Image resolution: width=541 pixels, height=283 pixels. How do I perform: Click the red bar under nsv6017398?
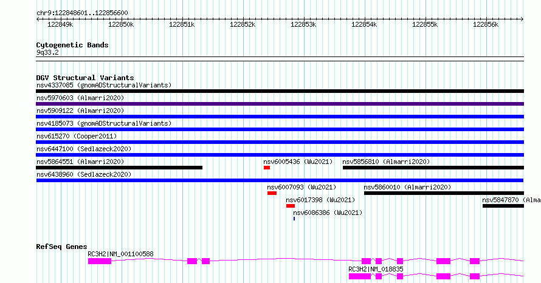[x=291, y=206]
